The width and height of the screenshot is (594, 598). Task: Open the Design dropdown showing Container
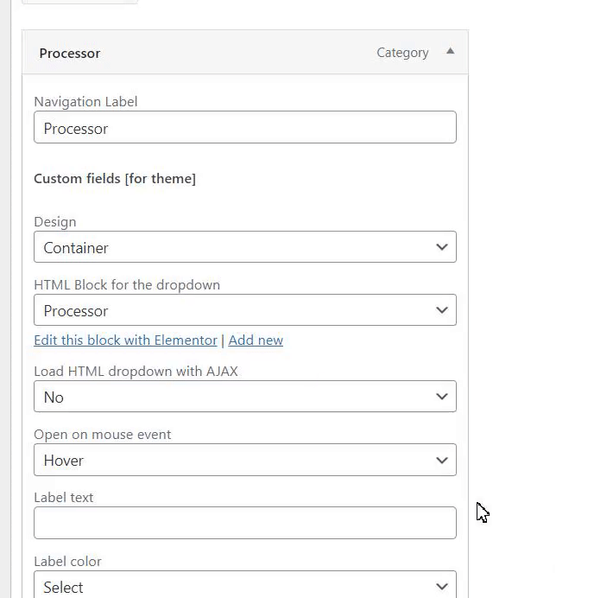(233, 247)
